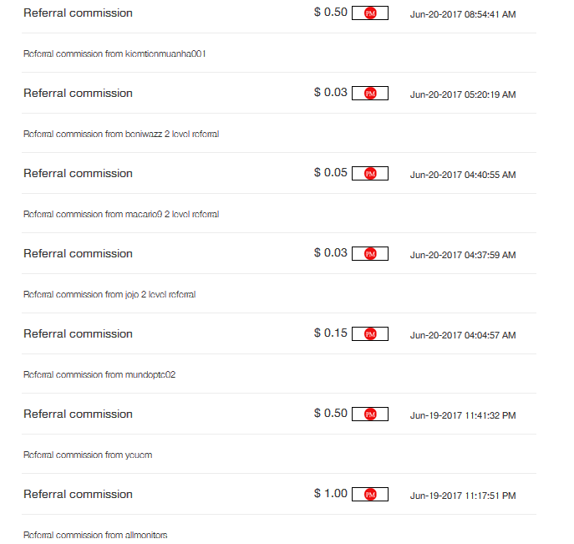Click the $0.15 commission amount
The image size is (574, 544).
click(331, 333)
